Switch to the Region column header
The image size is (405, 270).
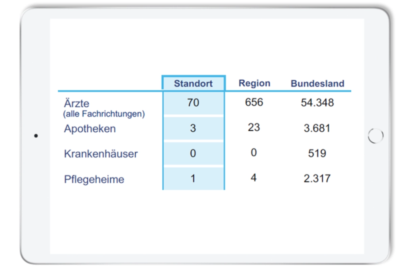click(254, 83)
